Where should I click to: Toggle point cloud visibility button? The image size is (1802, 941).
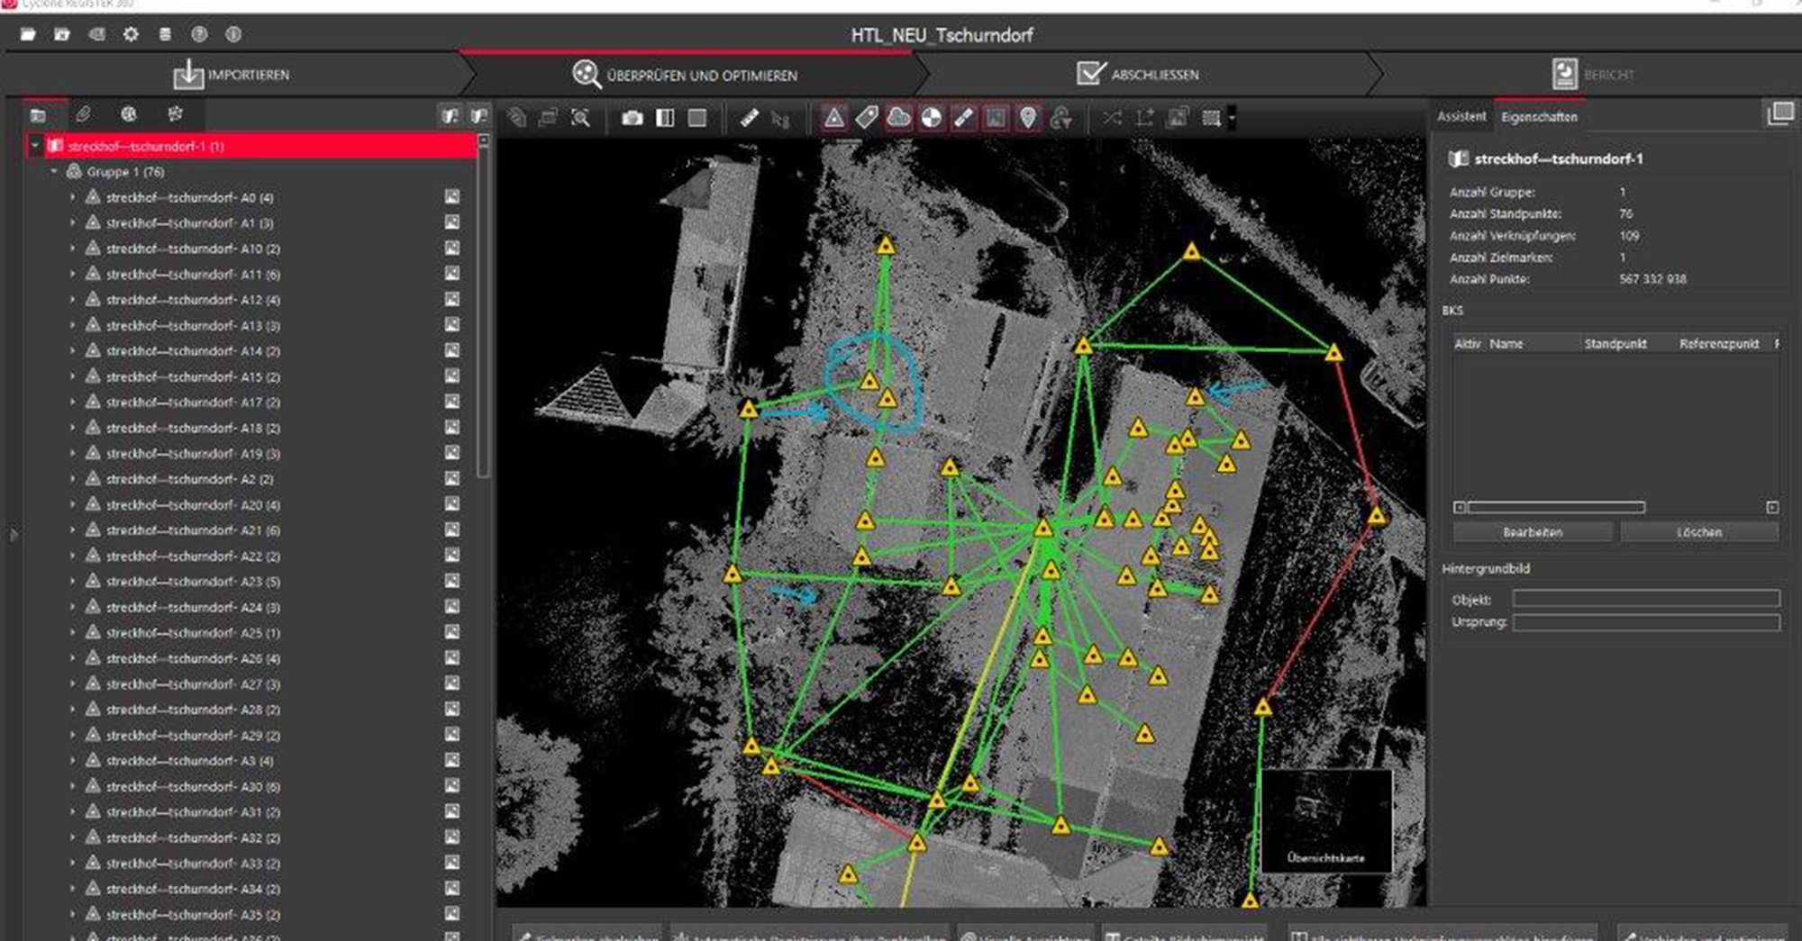click(x=898, y=118)
